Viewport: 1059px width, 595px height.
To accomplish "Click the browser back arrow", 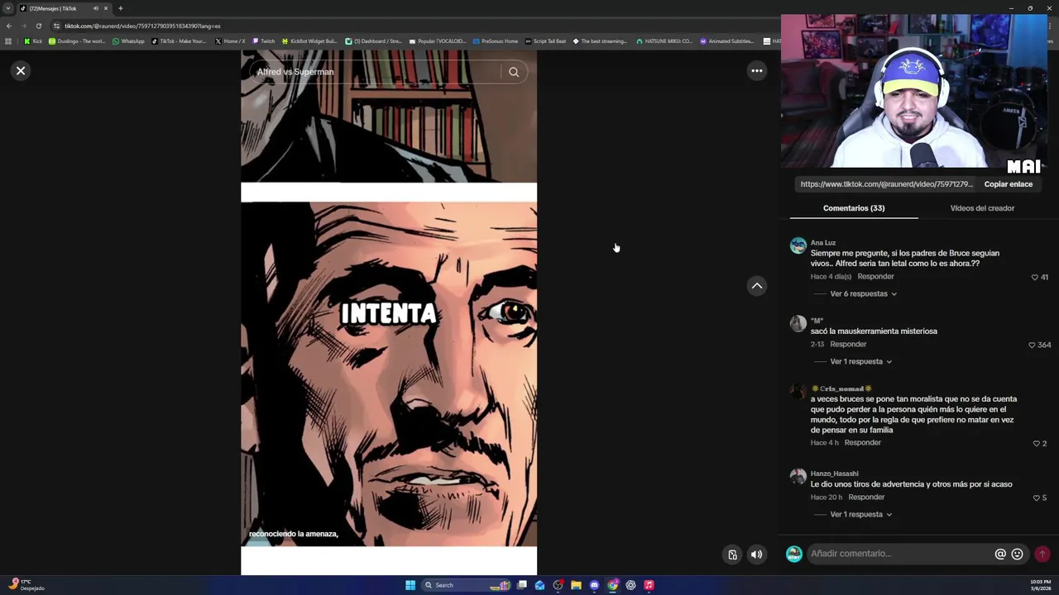I will click(x=9, y=26).
